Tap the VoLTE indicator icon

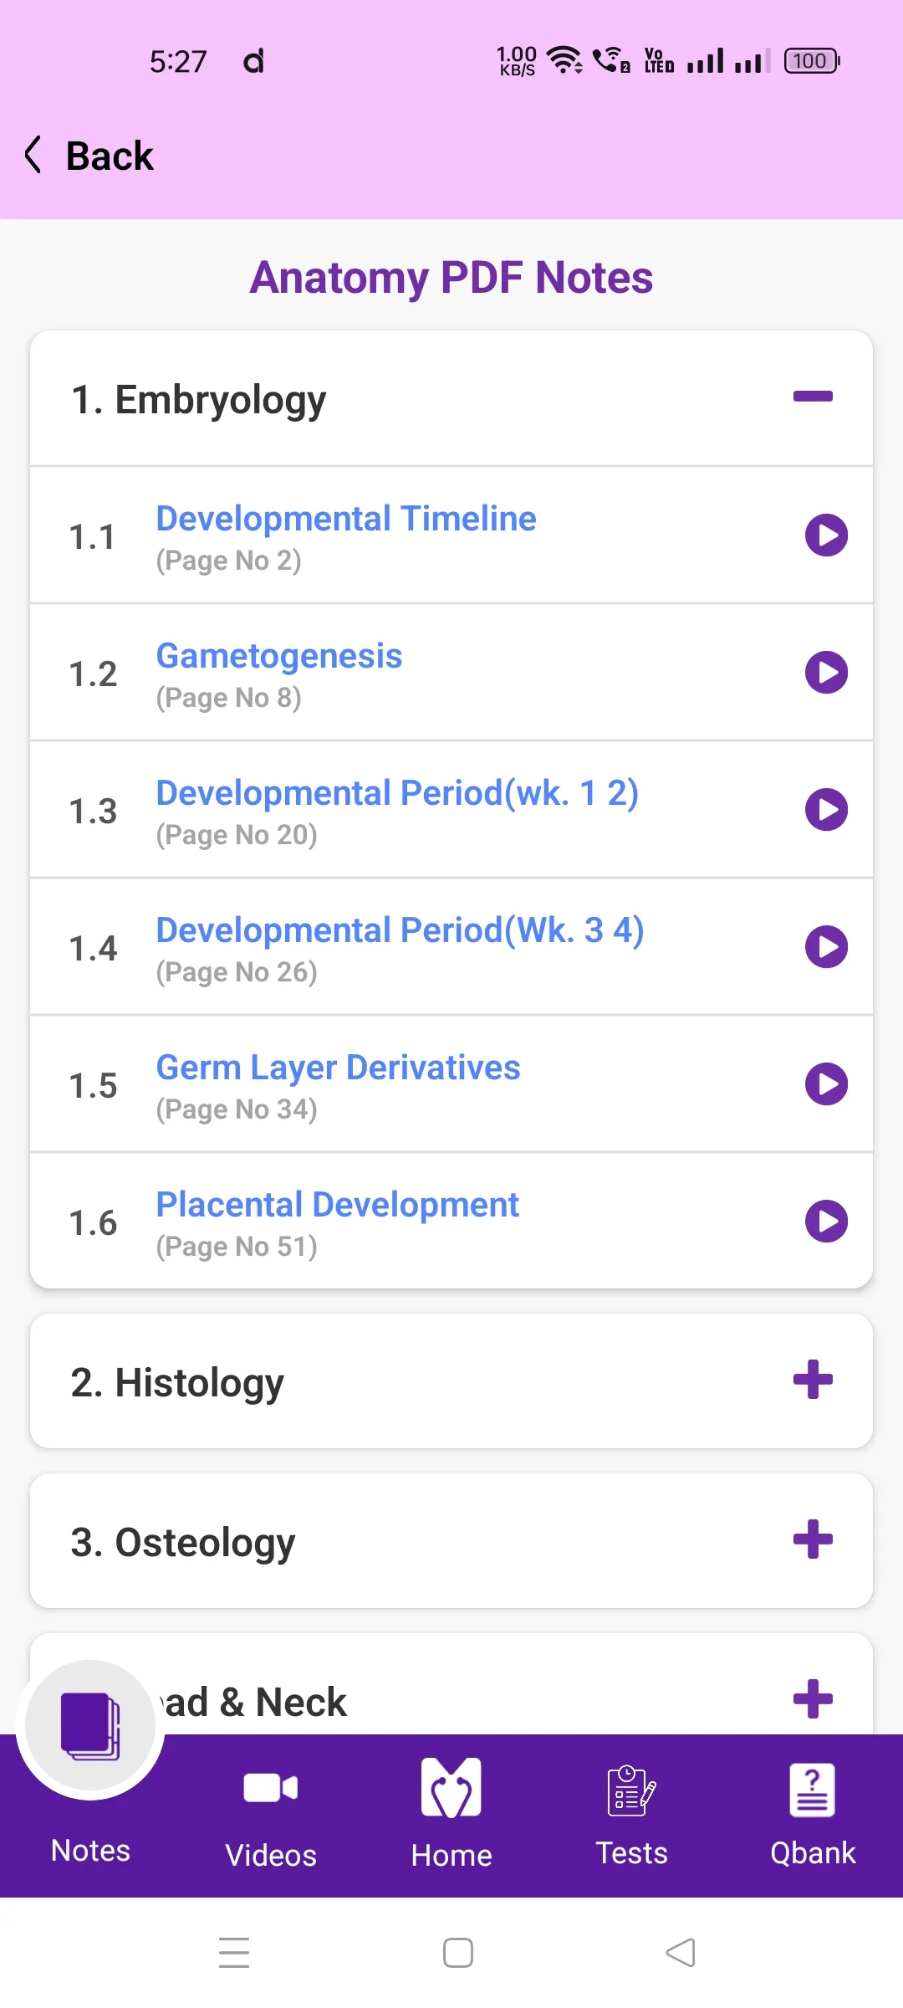(x=659, y=60)
